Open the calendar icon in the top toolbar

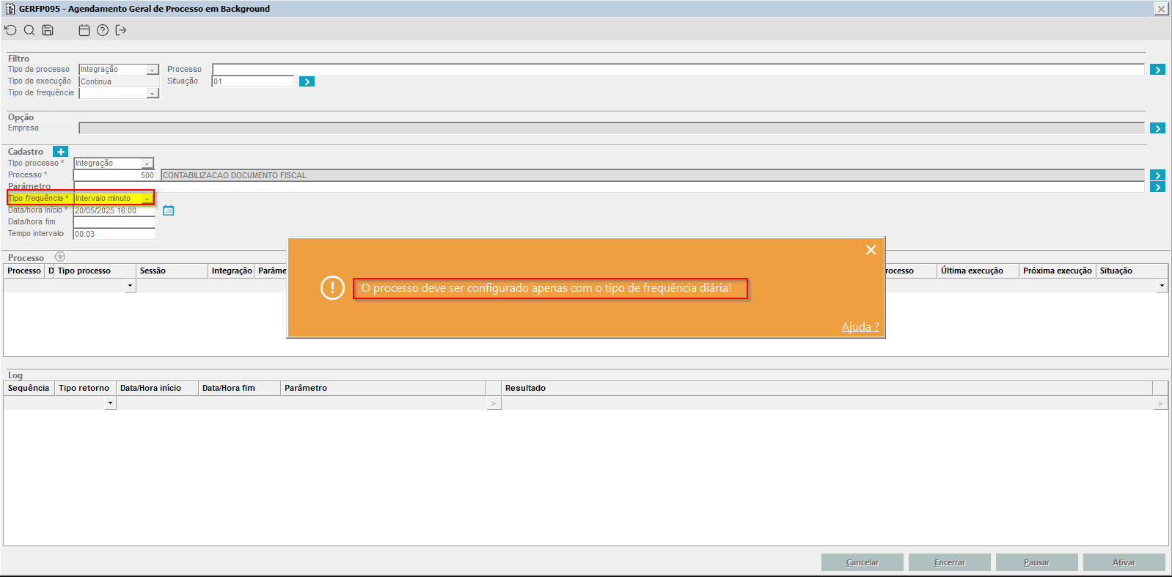tap(84, 30)
